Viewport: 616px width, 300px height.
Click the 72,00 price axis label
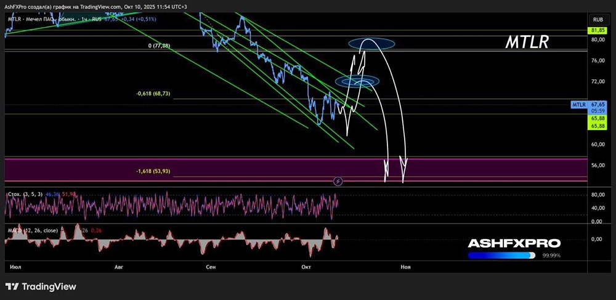598,82
